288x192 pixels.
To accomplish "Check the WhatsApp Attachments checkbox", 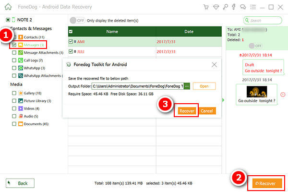I will click(x=14, y=76).
